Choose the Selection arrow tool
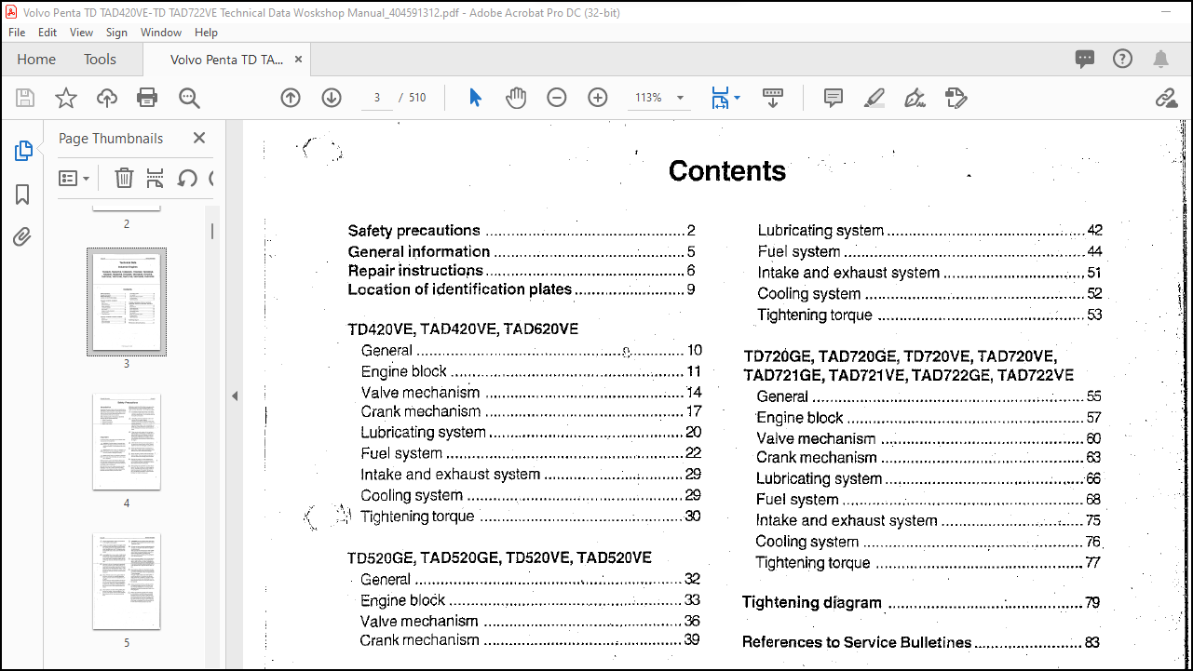The height and width of the screenshot is (671, 1193). (476, 98)
